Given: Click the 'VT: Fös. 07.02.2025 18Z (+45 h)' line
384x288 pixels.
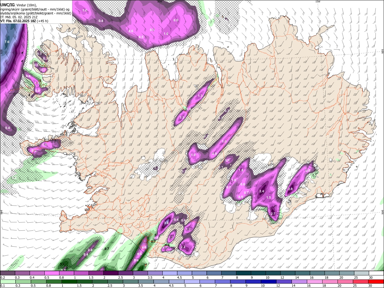Looking at the screenshot, I should coord(25,21).
